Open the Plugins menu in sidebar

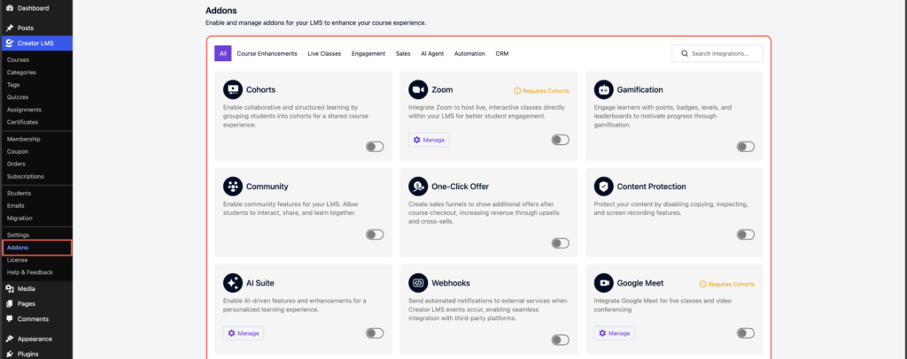(29, 354)
